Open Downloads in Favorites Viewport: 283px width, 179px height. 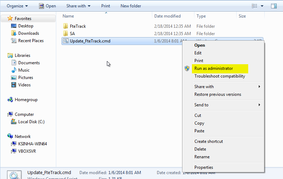point(28,33)
